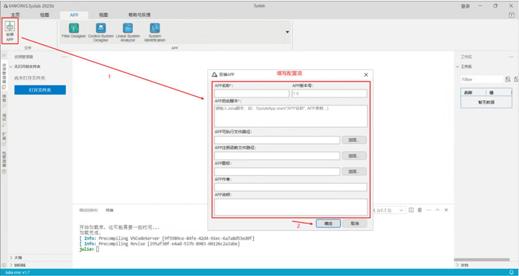Click the trash icon to kill terminal
Screen dimensions: 519x276
click(x=420, y=210)
